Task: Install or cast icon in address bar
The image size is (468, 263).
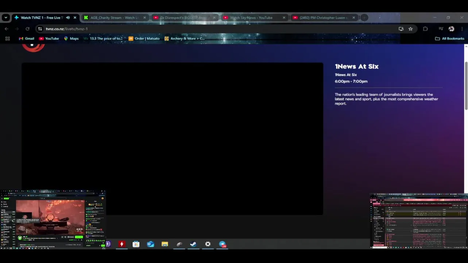Action: point(401,29)
